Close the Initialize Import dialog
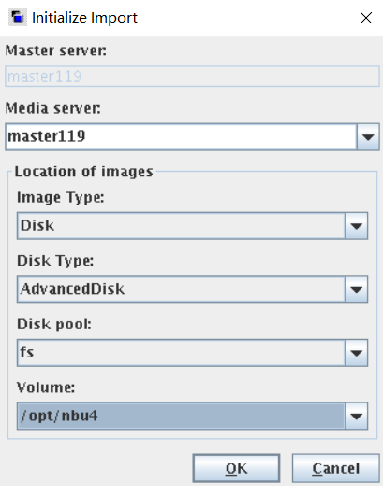 click(x=366, y=18)
